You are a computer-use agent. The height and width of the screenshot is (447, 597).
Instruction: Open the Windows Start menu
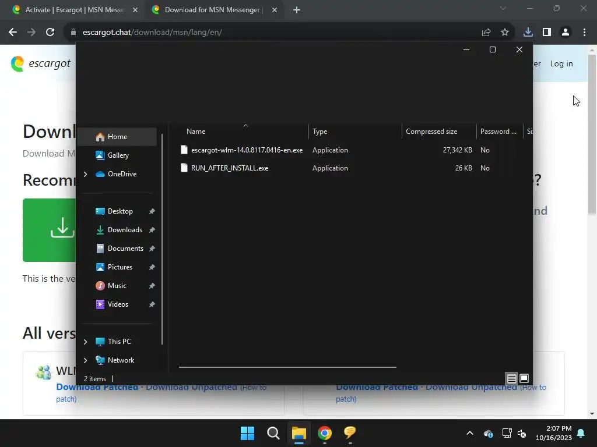tap(247, 433)
